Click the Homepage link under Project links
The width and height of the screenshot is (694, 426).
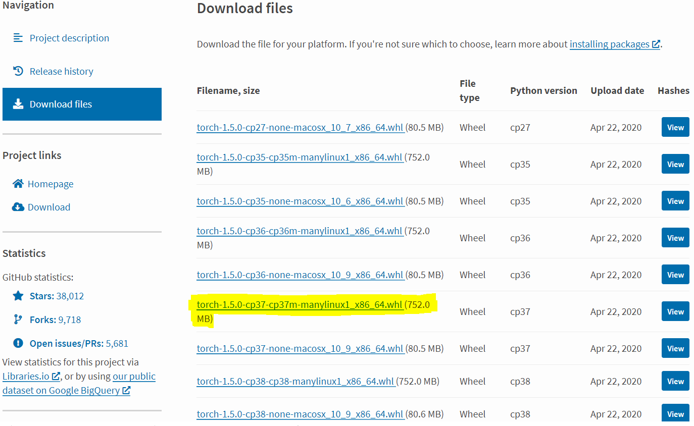52,183
